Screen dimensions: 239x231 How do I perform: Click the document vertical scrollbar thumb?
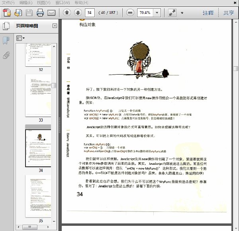coord(236,69)
